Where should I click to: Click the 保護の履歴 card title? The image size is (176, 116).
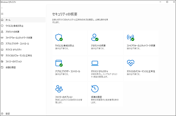tap(96, 97)
